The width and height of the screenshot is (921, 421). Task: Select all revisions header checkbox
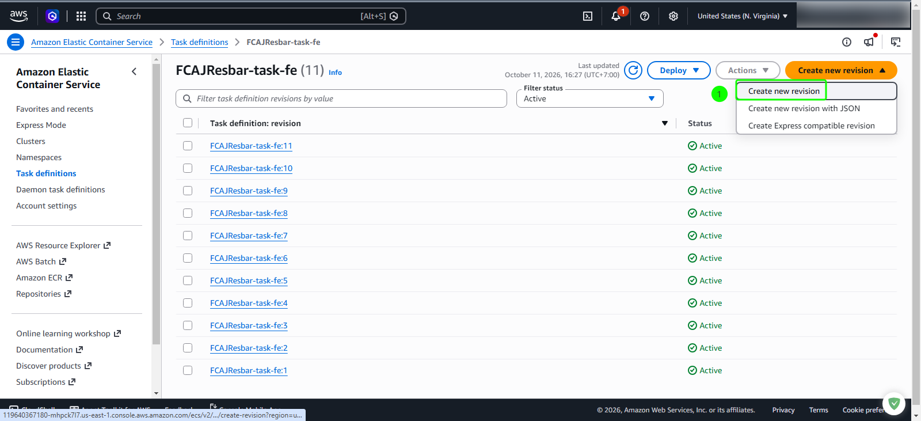click(x=188, y=123)
